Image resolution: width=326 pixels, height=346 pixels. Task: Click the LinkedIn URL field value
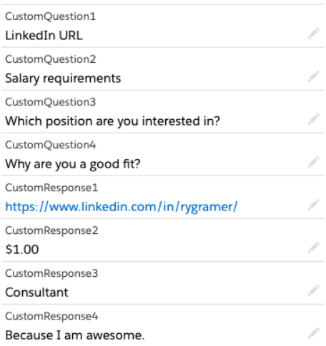click(44, 36)
